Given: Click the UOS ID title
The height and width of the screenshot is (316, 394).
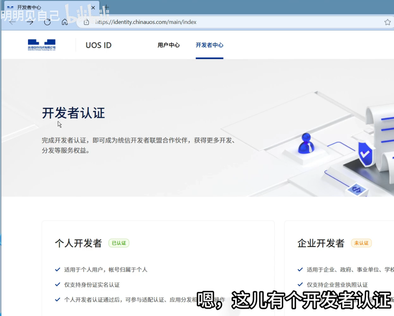Looking at the screenshot, I should point(99,45).
